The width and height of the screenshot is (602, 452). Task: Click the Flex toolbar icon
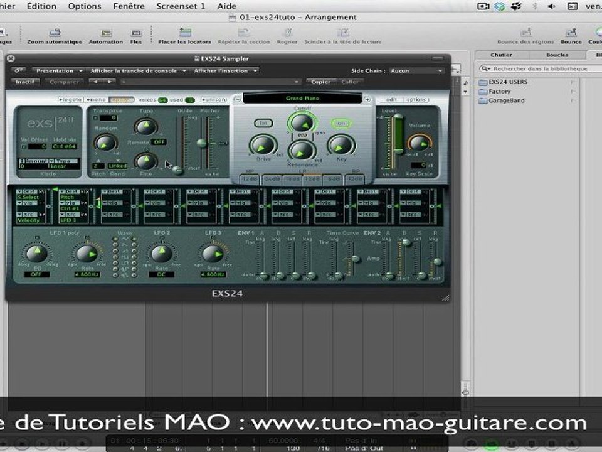[136, 33]
